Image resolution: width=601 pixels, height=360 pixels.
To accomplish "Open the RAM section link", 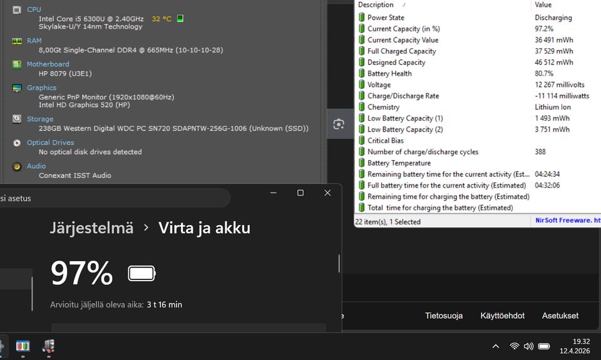I will (x=34, y=41).
